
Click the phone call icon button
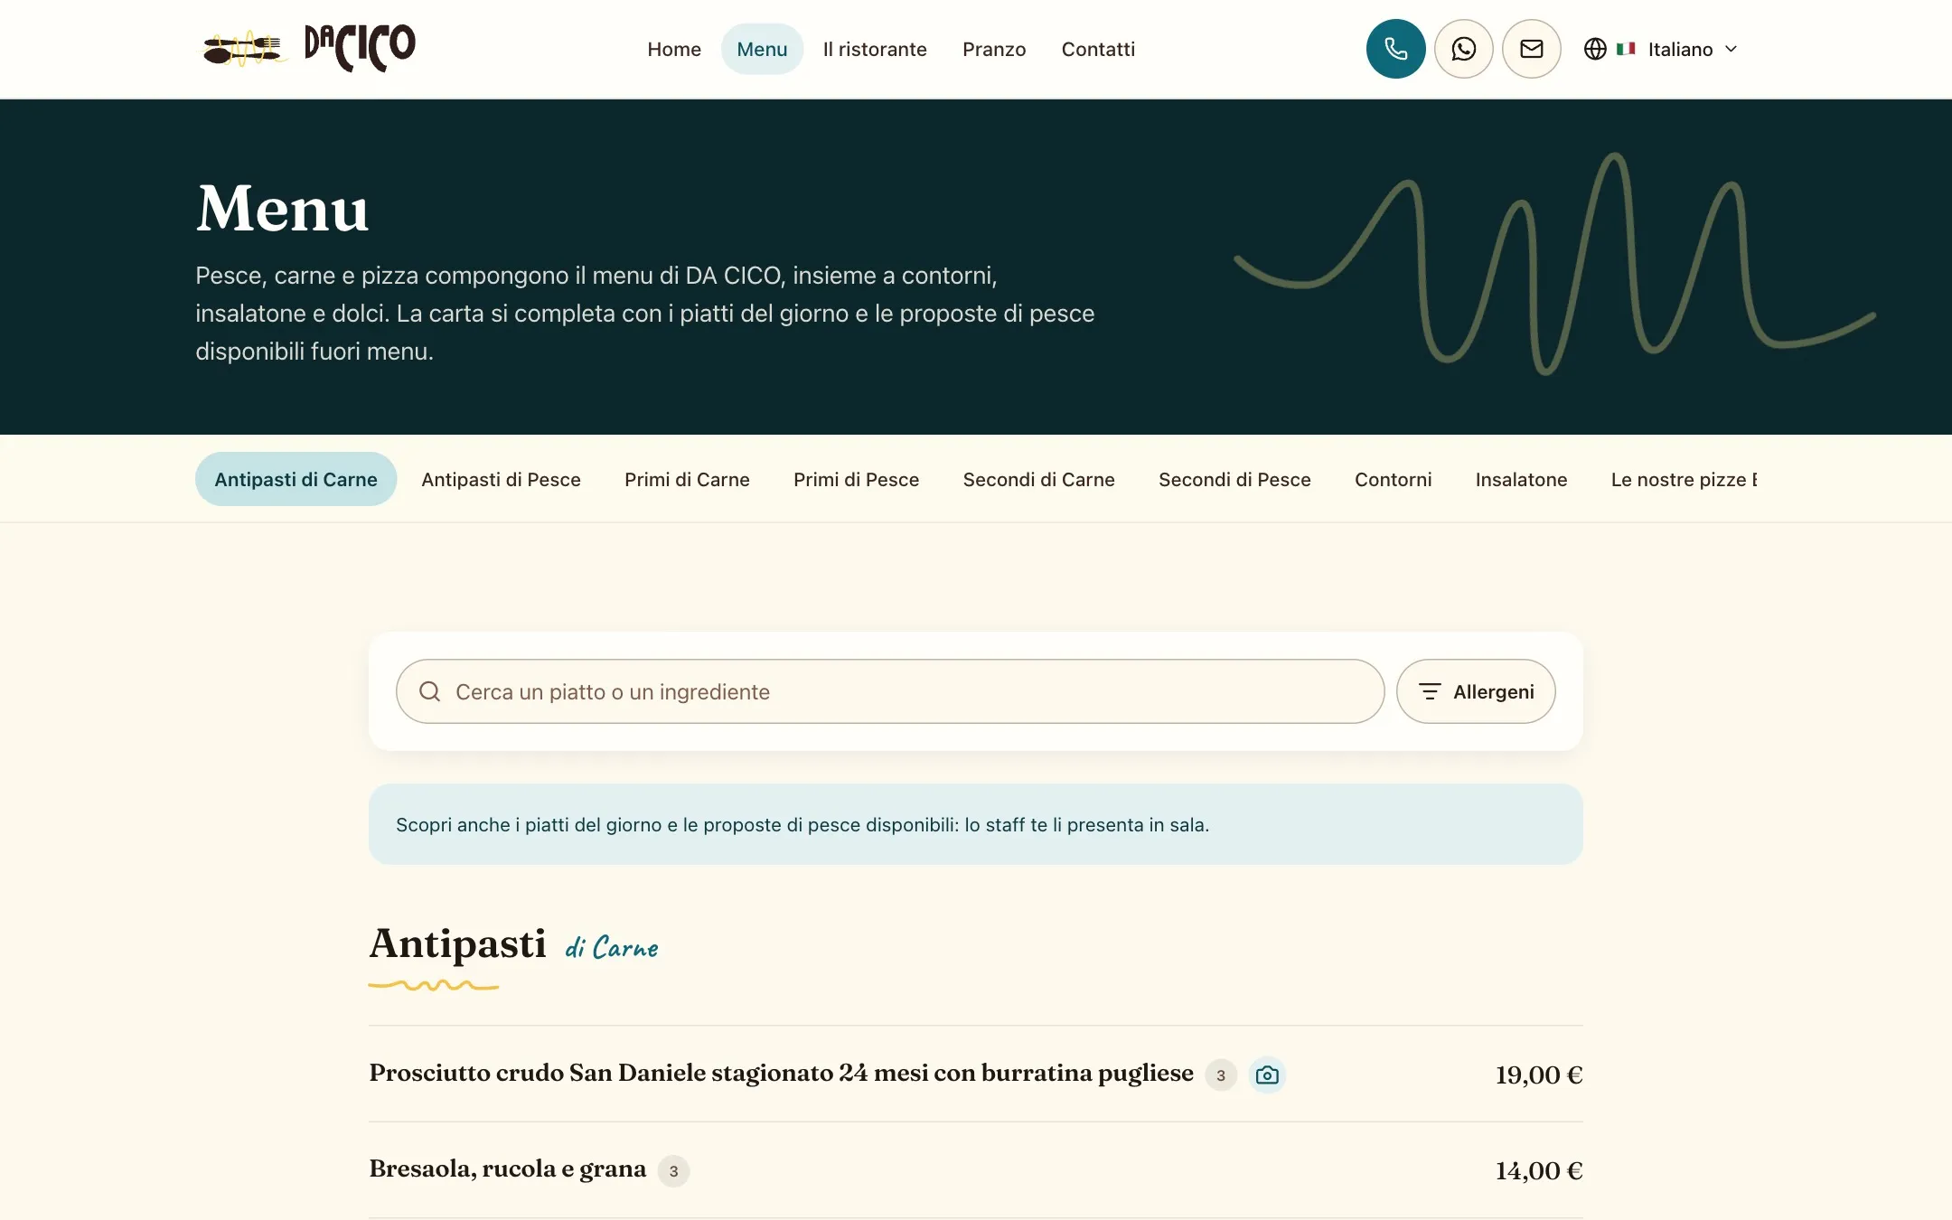point(1395,49)
